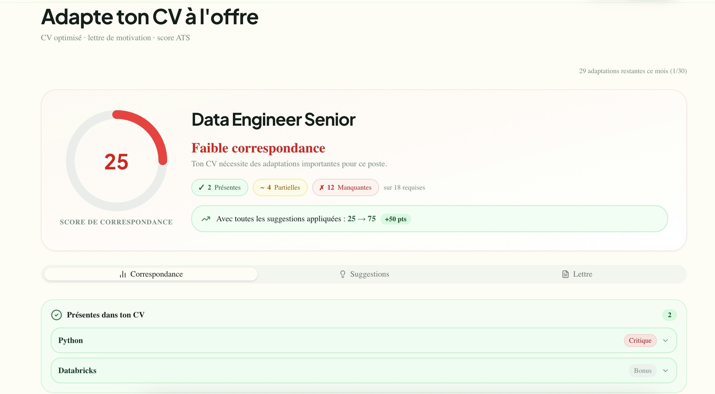This screenshot has height=394, width=715.
Task: Click the checkmark in Présentes badge
Action: pos(201,187)
